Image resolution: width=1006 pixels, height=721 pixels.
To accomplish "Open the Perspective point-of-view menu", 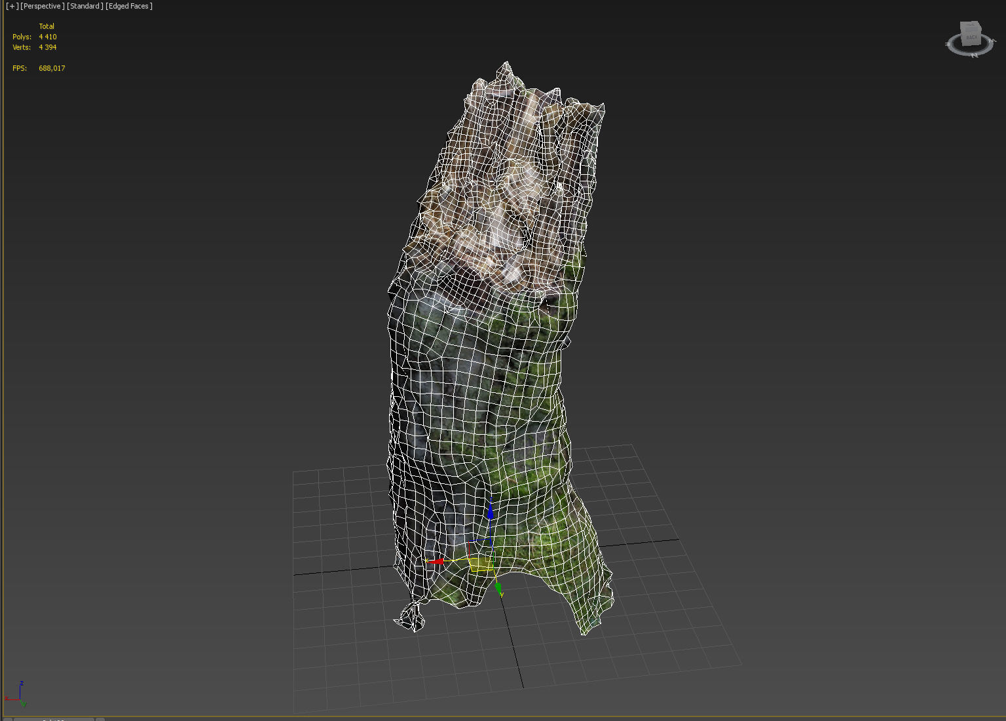I will 43,6.
